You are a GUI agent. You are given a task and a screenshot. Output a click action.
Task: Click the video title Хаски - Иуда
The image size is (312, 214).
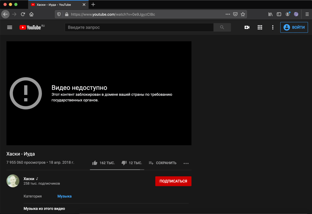coord(21,154)
